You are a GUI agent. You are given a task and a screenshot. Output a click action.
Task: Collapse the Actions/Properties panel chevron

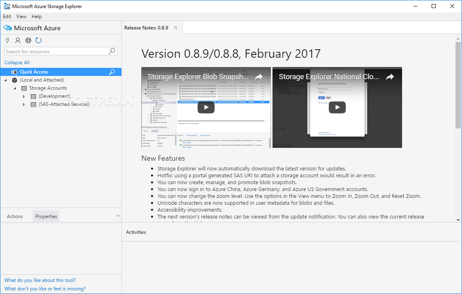[118, 216]
